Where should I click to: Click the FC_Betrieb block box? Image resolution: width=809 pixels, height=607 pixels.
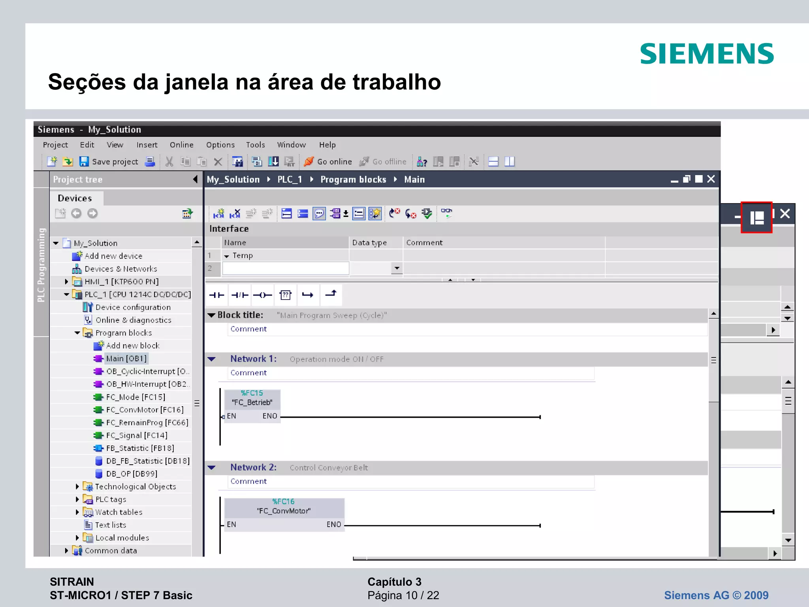click(252, 406)
